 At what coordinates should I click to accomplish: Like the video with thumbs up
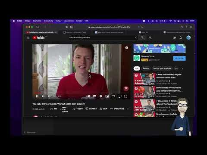[54, 109]
